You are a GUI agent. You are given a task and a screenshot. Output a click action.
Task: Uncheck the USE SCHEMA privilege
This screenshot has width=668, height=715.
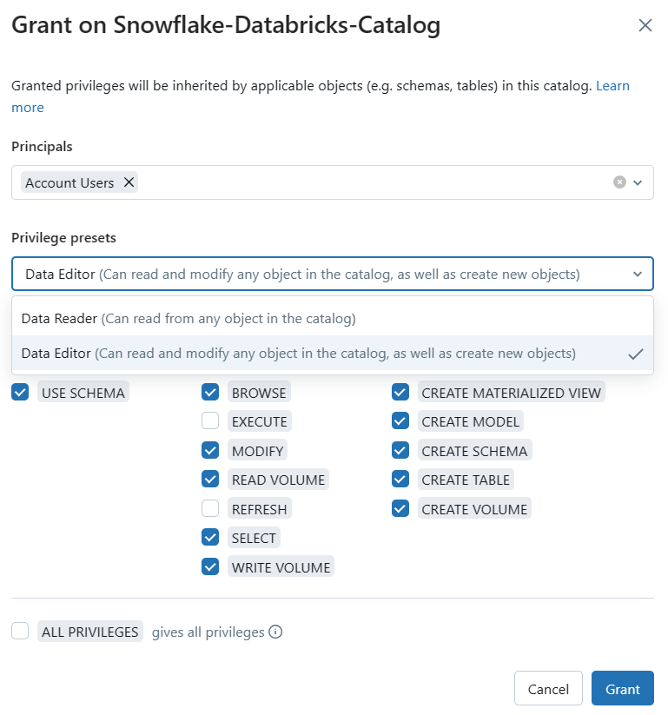[x=20, y=392]
